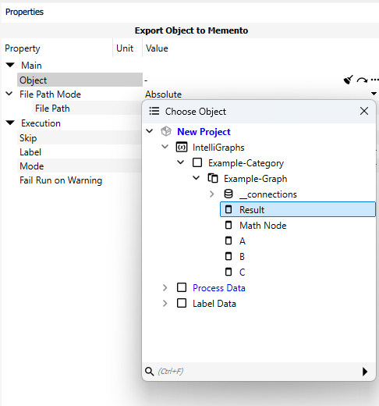
Task: Click the Label Data square icon
Action: 182,303
